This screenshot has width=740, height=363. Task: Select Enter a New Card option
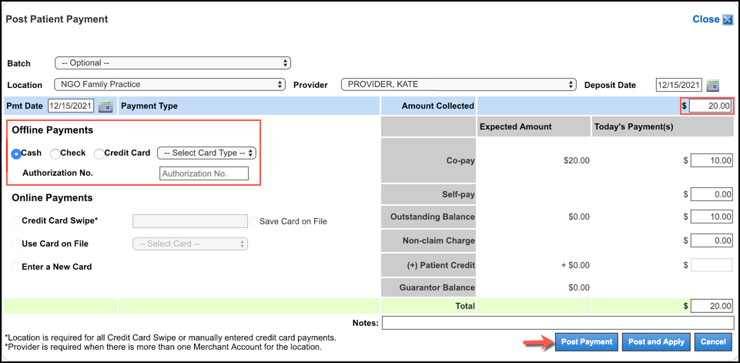(x=16, y=267)
